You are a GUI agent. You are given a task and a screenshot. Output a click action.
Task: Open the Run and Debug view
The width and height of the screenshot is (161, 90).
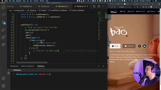click(x=3, y=30)
